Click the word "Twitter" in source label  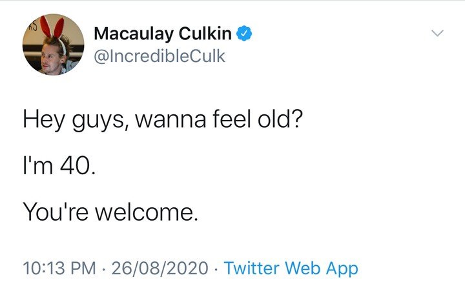point(251,268)
